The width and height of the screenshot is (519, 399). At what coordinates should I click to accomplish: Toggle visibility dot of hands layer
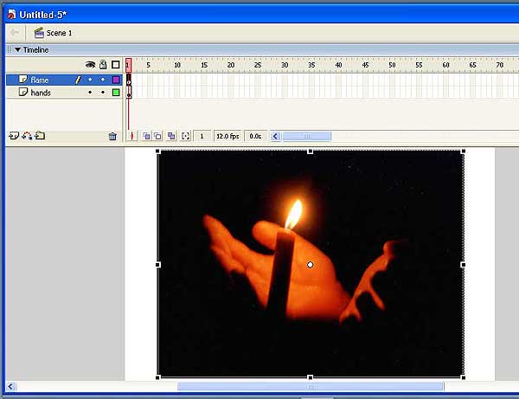click(90, 92)
